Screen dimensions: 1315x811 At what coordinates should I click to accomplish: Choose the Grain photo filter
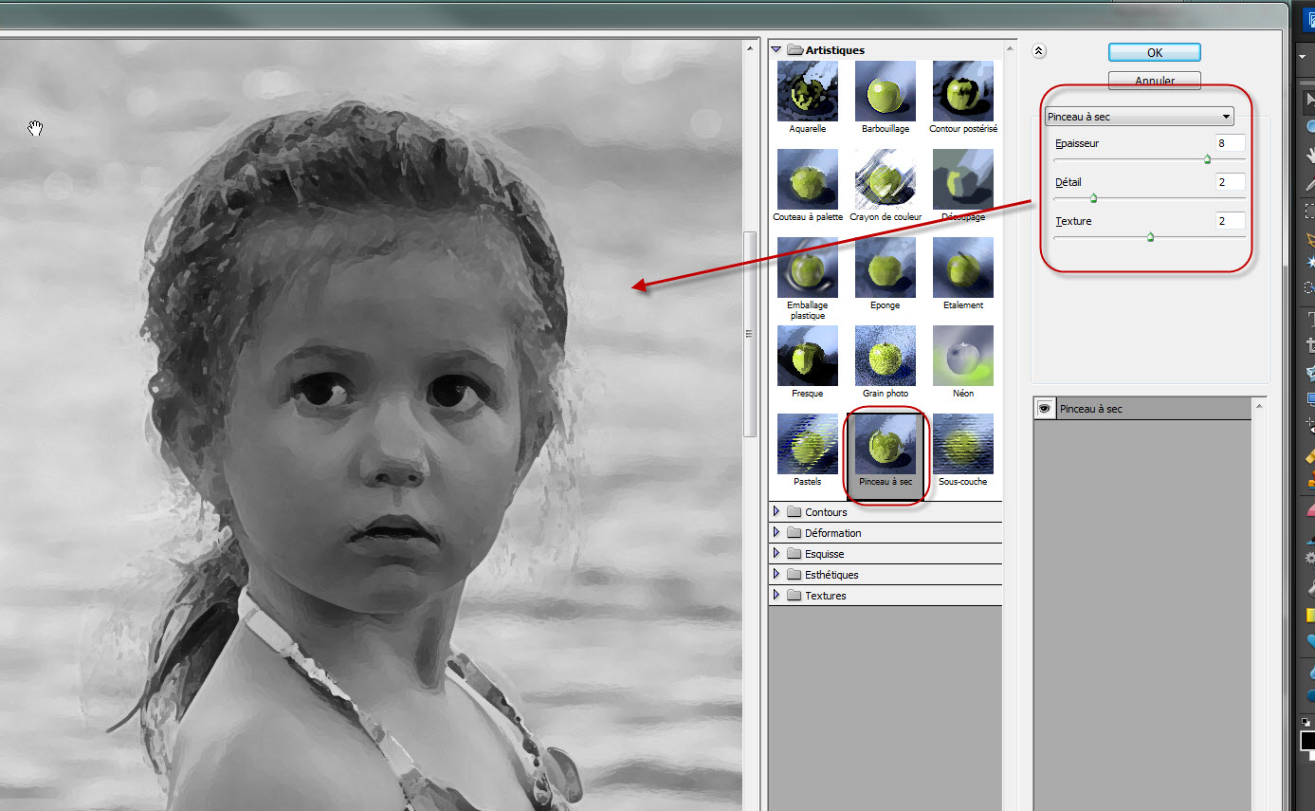coord(885,356)
